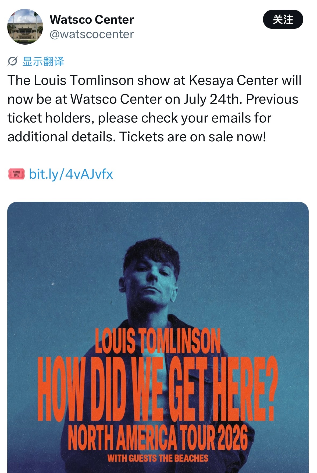Tap the translate icon beside 显示翻译

click(x=12, y=62)
